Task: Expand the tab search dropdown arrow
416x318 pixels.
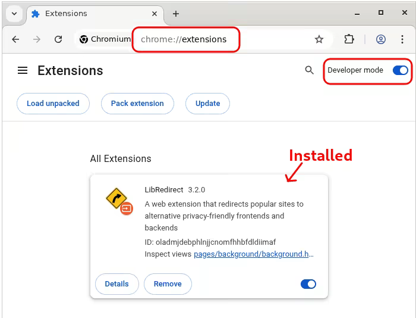Action: pyautogui.click(x=14, y=14)
